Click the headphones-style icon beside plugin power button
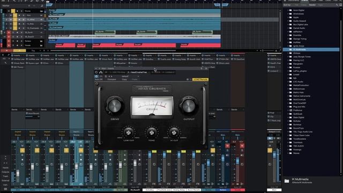Viewport: 343px width, 193px height. click(101, 72)
